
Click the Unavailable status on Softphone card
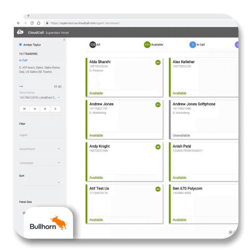pos(181,136)
